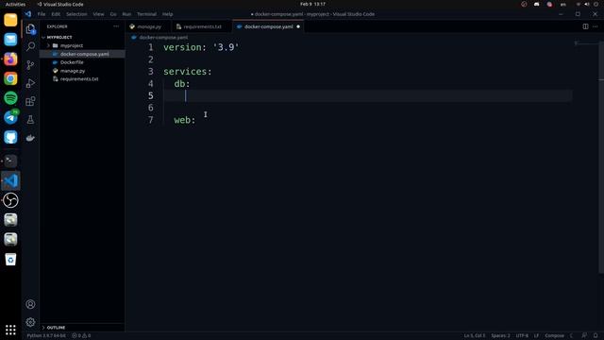604x340 pixels.
Task: Switch to the requirements.txt tab
Action: point(202,26)
